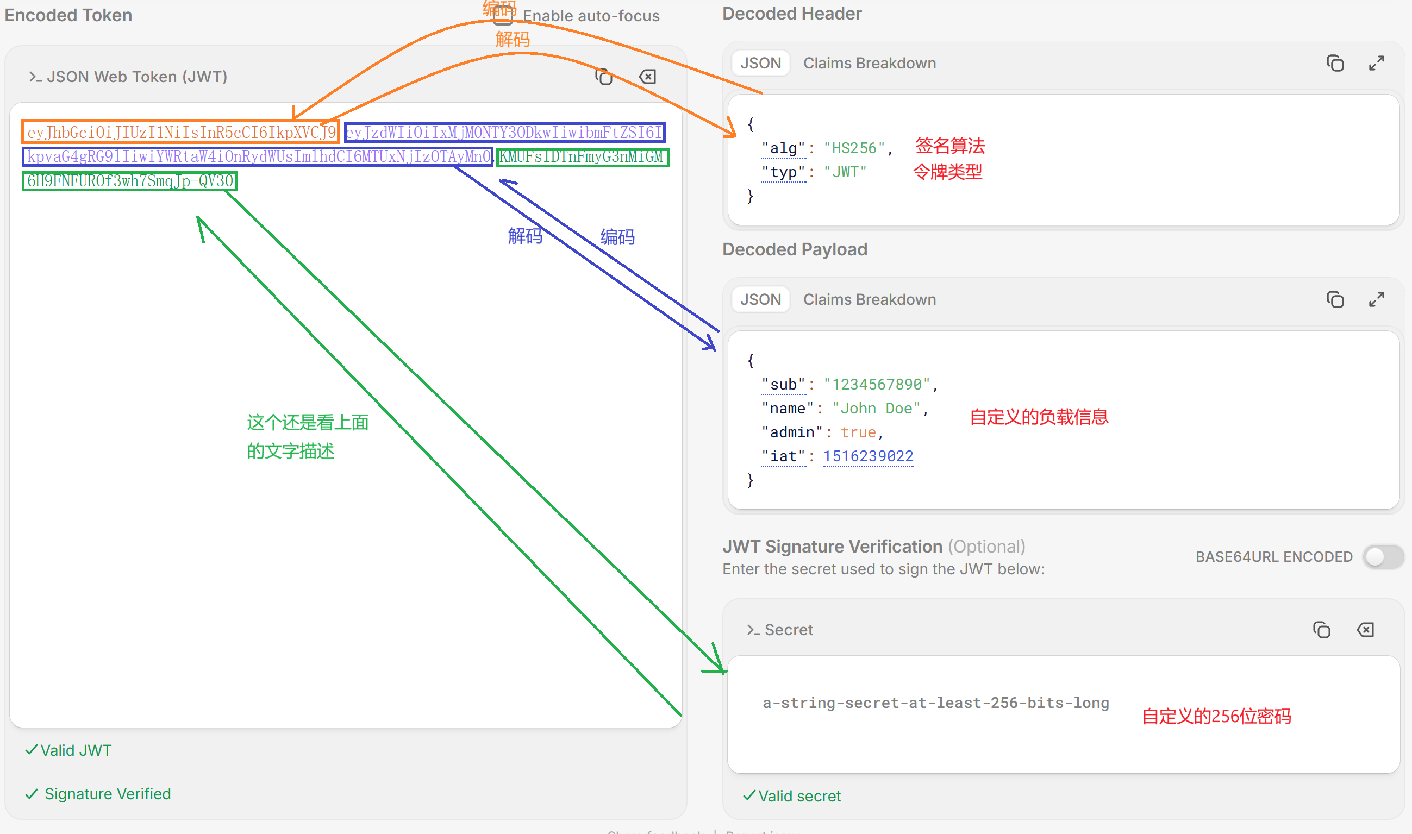Click the encoded token text area
This screenshot has height=834, width=1412.
click(346, 415)
